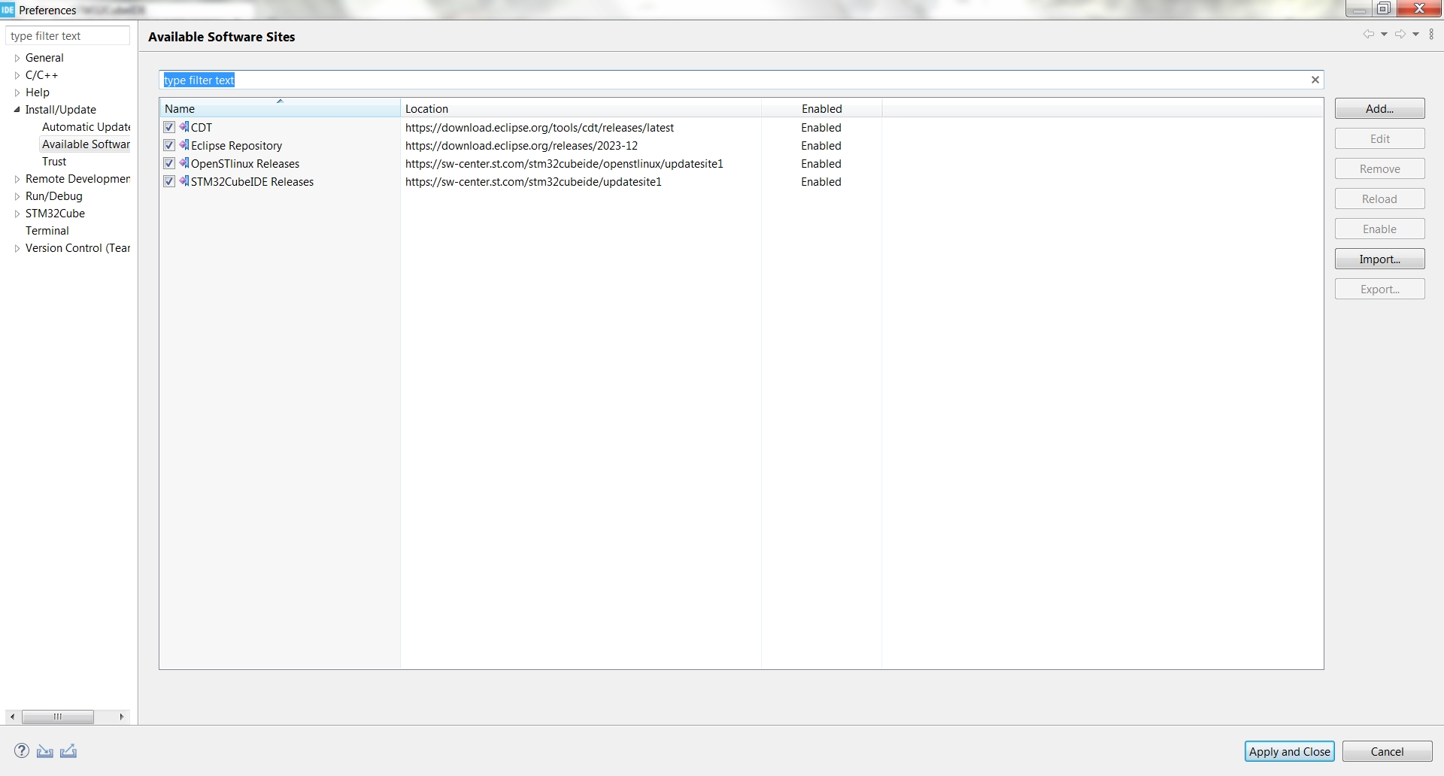This screenshot has width=1444, height=776.
Task: Click Enabled status in the CDT row
Action: [x=821, y=127]
